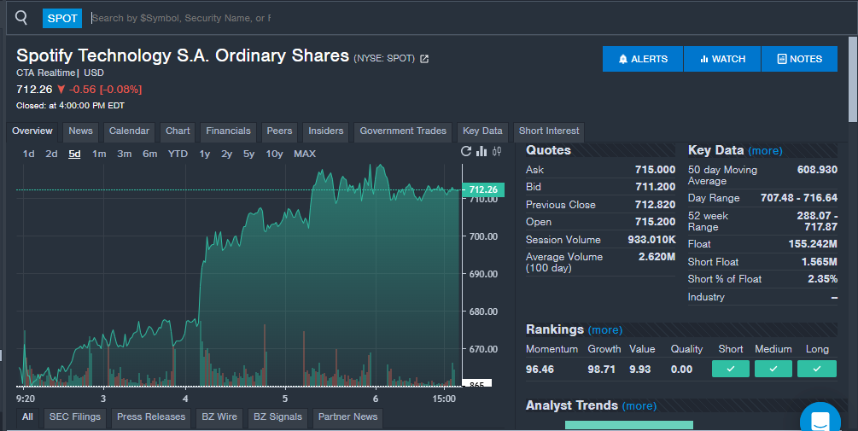Open the Peers tab
Viewport: 858px width, 431px height.
(280, 131)
